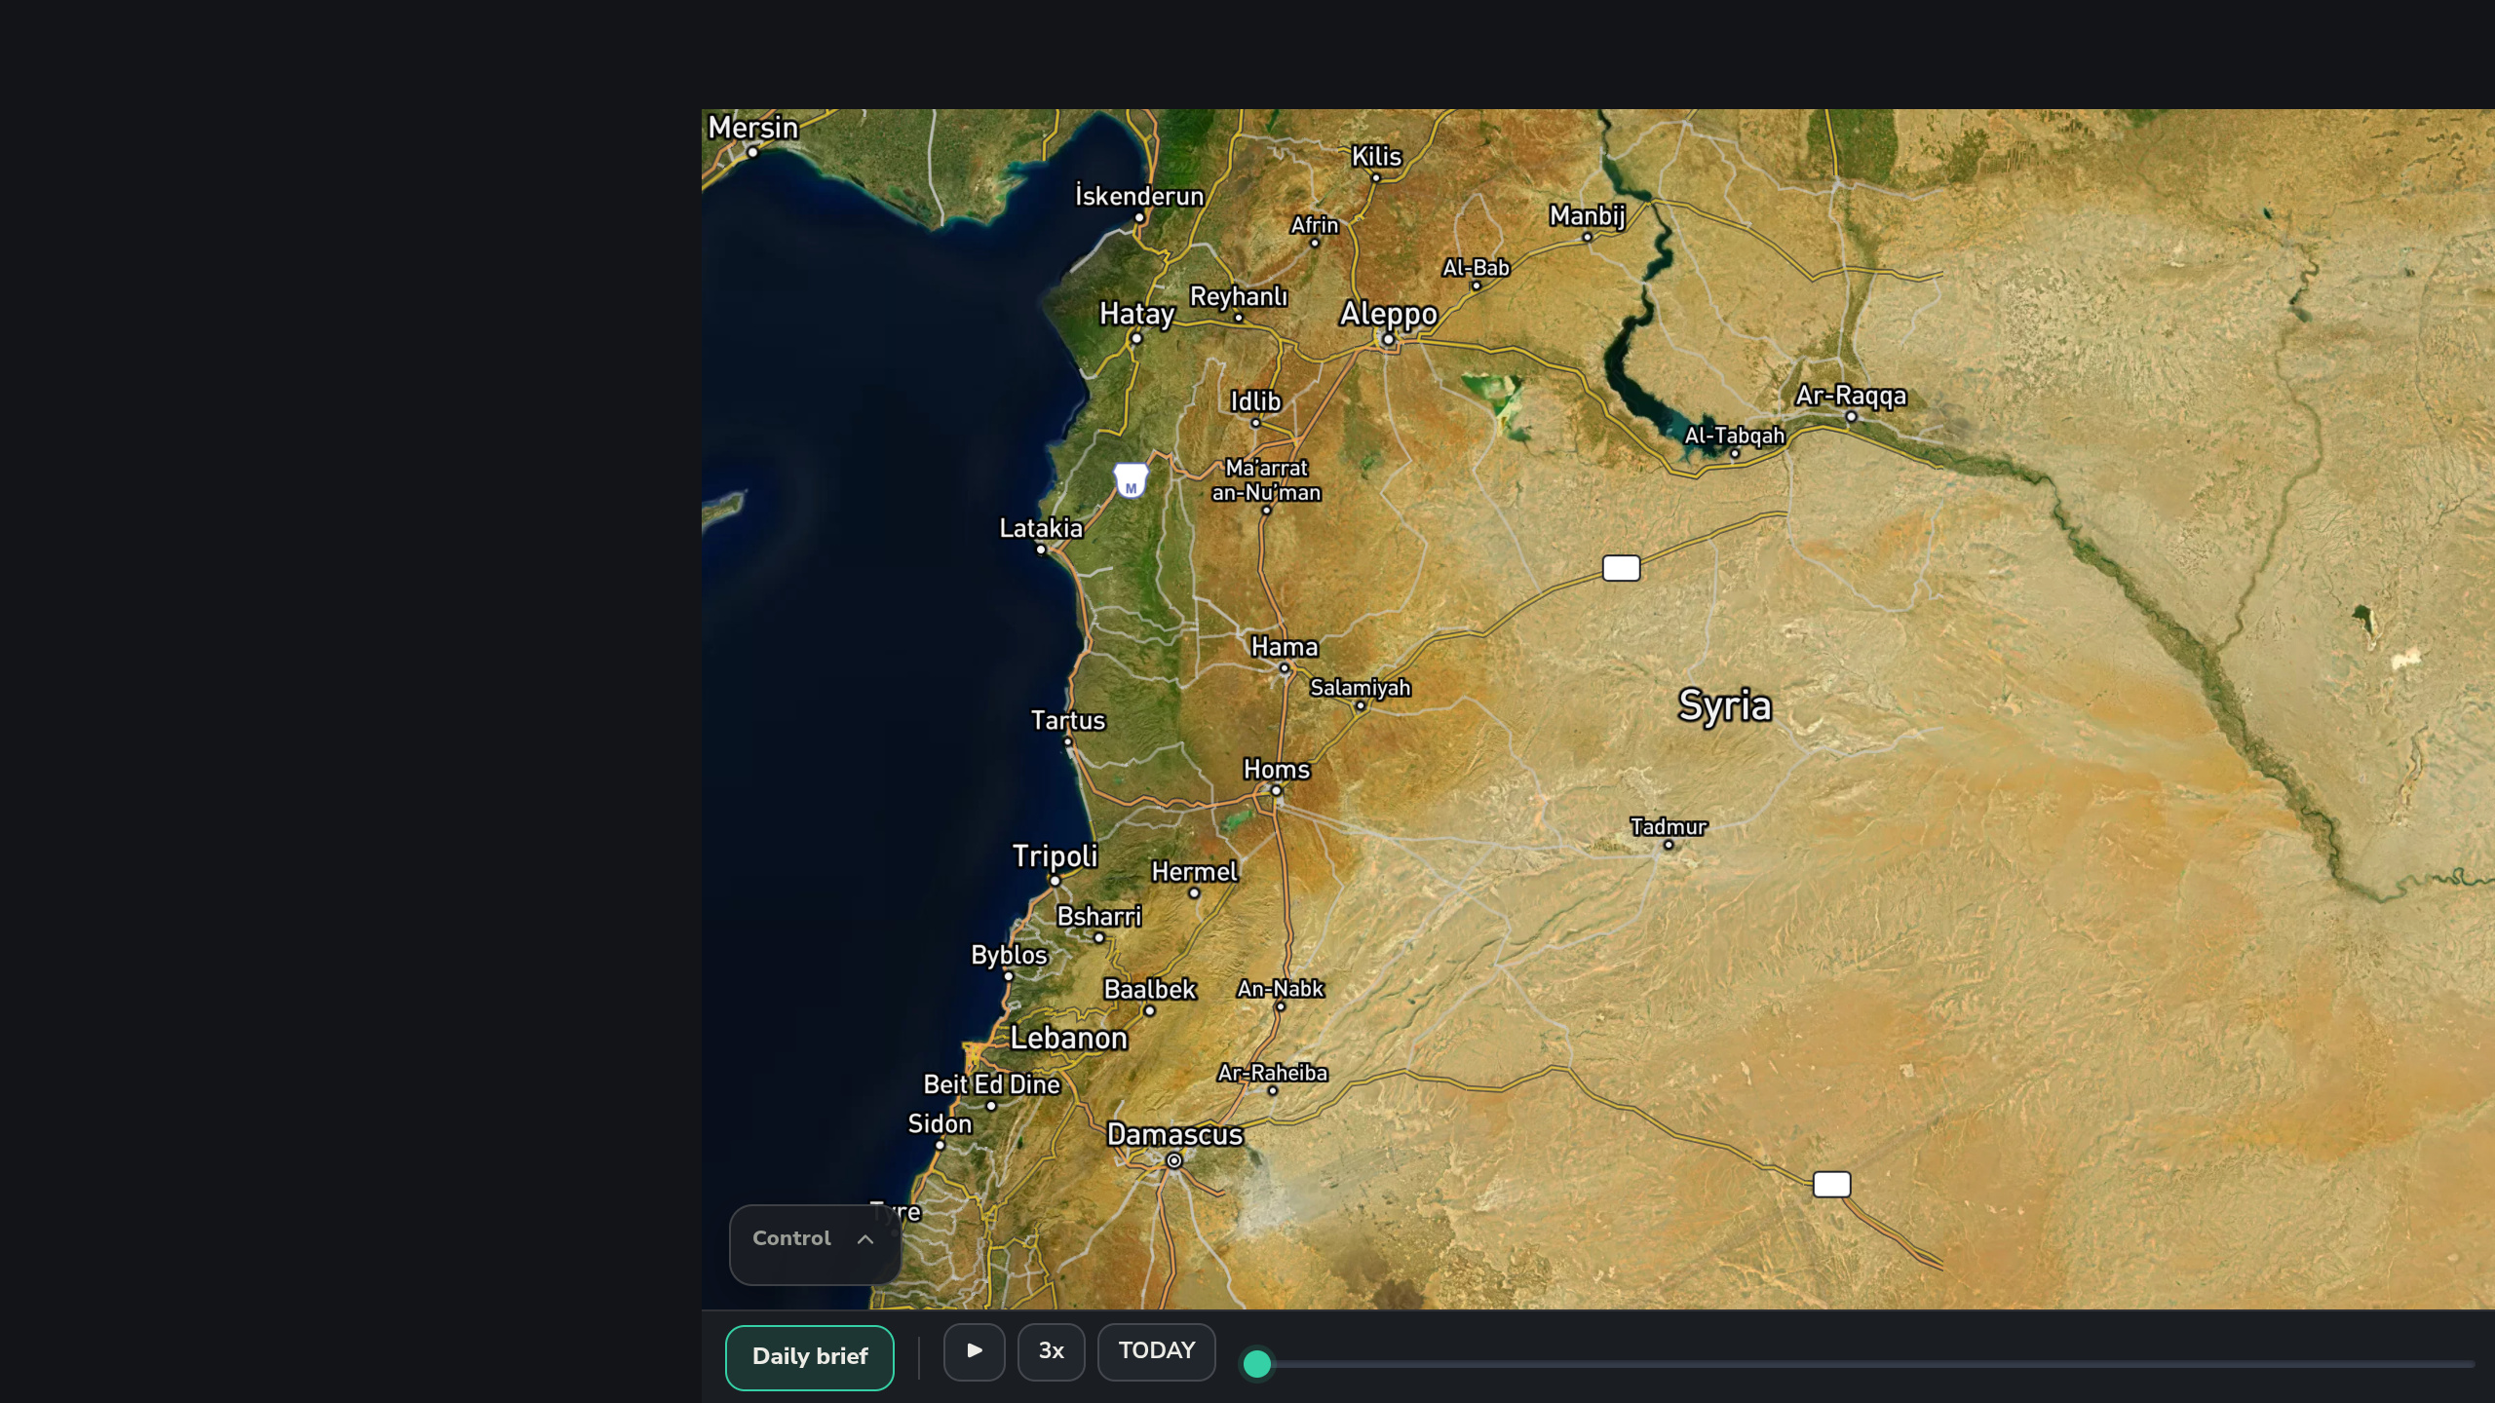The width and height of the screenshot is (2495, 1403).
Task: Expand the Control panel chevron
Action: (864, 1239)
